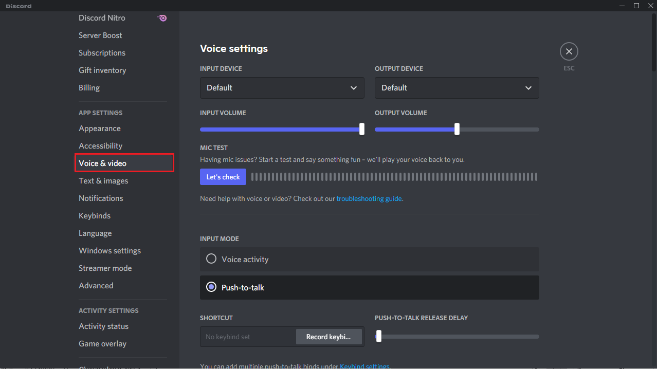Open Advanced app settings

point(96,285)
